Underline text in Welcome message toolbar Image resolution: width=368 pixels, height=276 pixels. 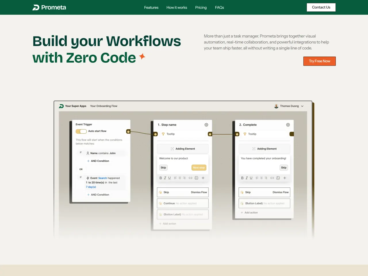point(169,178)
